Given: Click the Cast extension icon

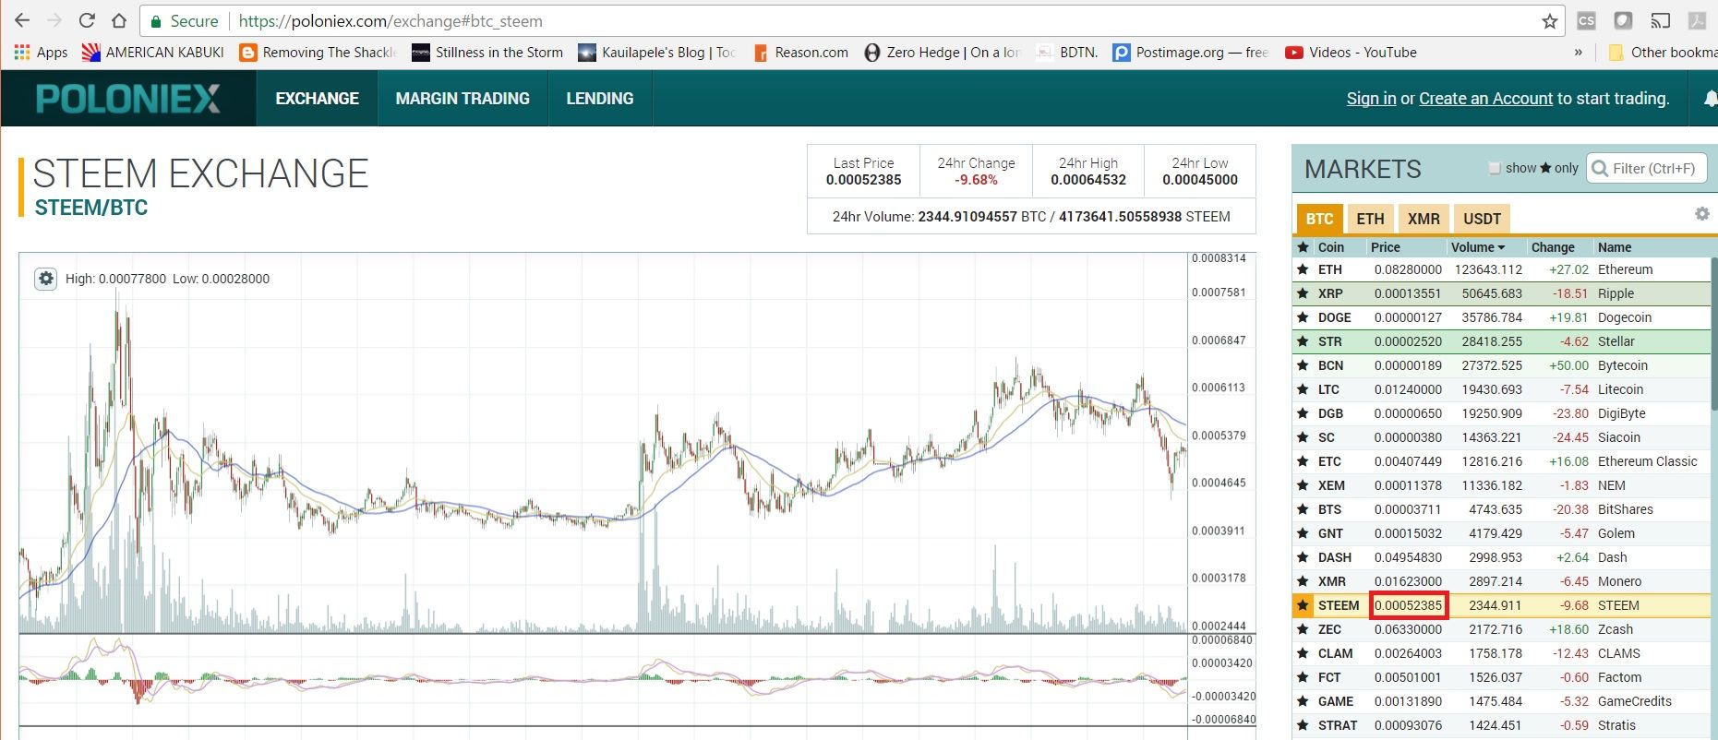Looking at the screenshot, I should [1660, 21].
